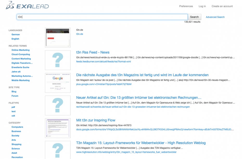Filter by category Computers
Screen dimensions: 242x159
pos(17,127)
